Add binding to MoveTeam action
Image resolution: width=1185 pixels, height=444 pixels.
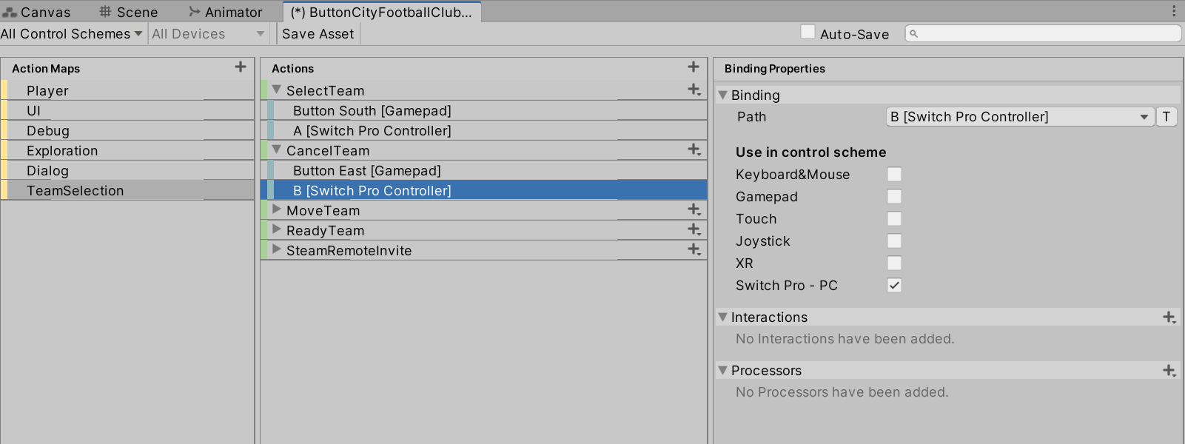pyautogui.click(x=694, y=210)
